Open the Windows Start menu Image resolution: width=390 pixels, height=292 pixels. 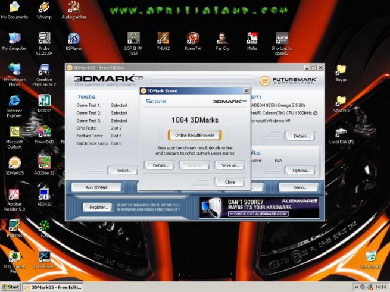point(11,287)
